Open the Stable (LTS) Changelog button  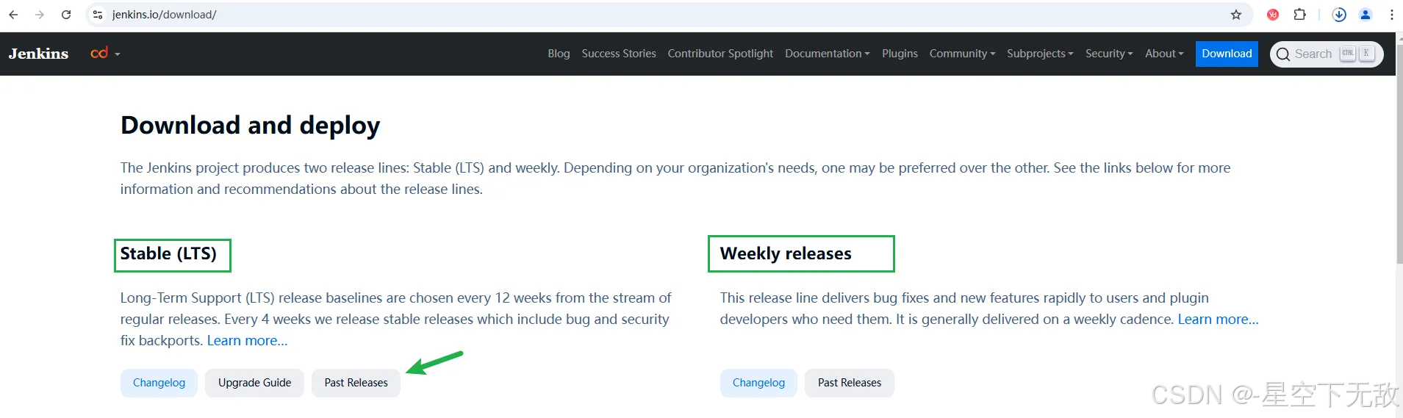(159, 383)
